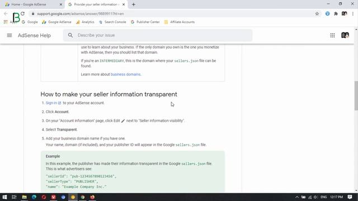Follow the business domains link

click(125, 74)
